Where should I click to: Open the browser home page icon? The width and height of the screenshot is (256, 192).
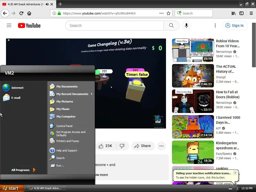click(x=29, y=13)
